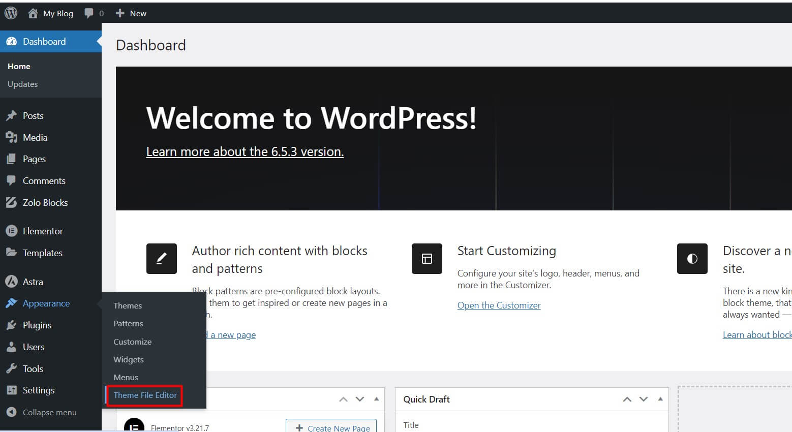Image resolution: width=792 pixels, height=432 pixels.
Task: Click the Users person icon
Action: (11, 347)
